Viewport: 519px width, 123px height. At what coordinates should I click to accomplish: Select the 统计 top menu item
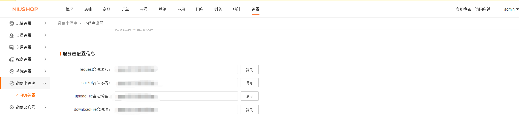237,9
